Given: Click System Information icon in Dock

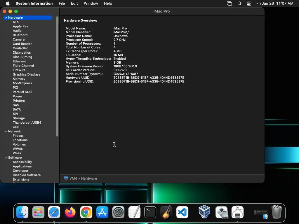Looking at the screenshot, I should [x=237, y=212].
